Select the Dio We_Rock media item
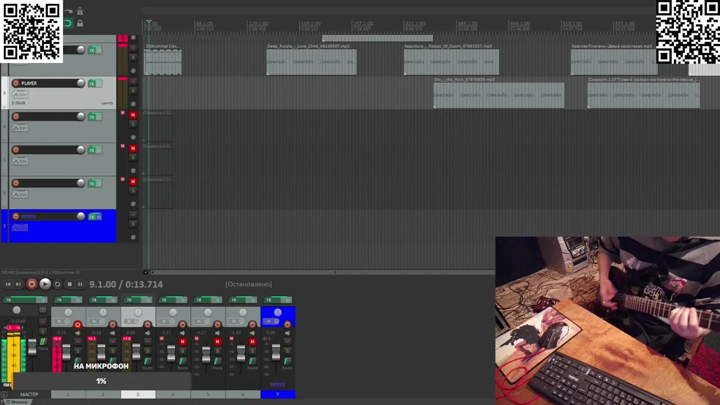Screen dimensions: 720x405 [x=499, y=95]
